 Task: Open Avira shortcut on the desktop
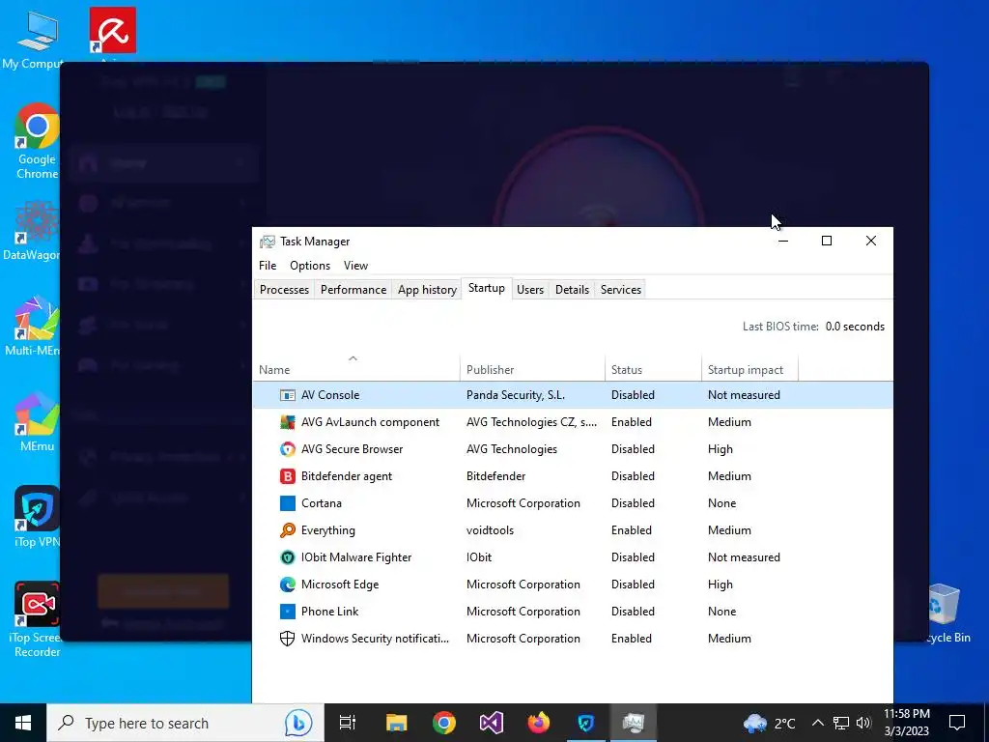[x=113, y=32]
